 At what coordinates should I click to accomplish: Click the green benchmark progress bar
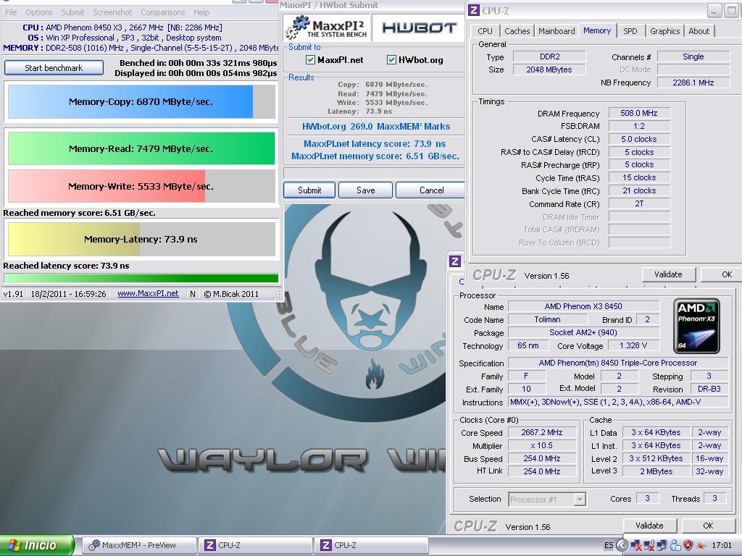click(x=141, y=278)
